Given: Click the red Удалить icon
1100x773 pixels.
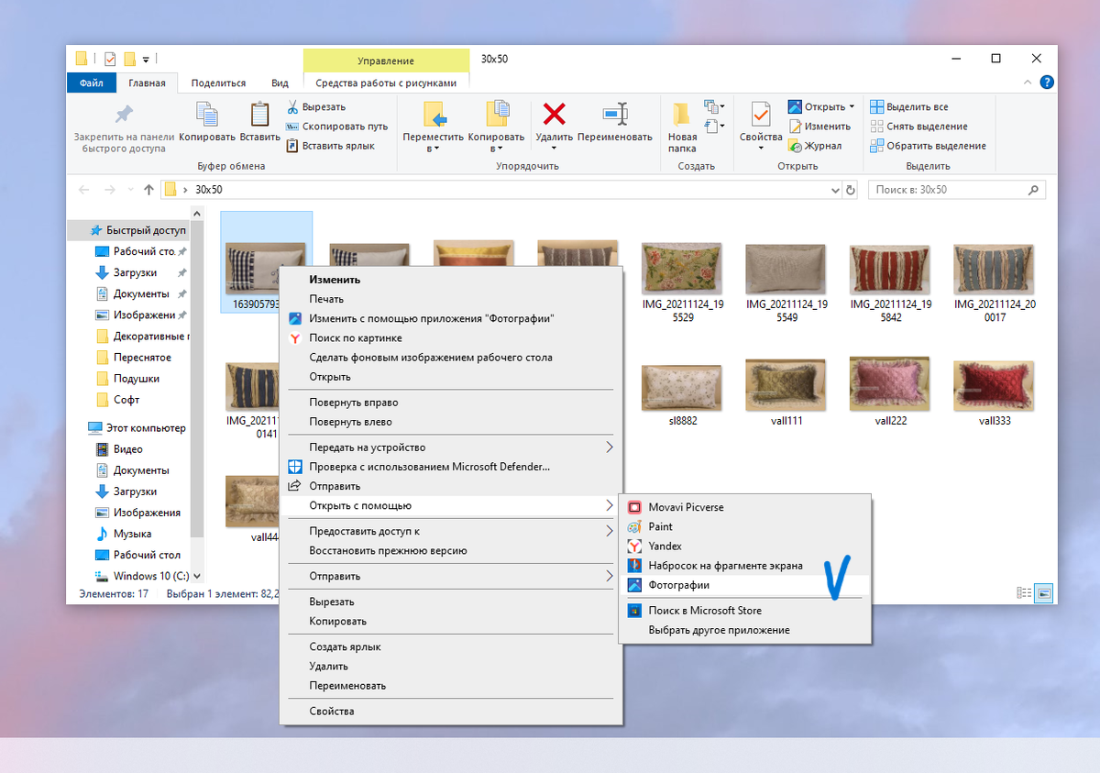Looking at the screenshot, I should (x=555, y=114).
